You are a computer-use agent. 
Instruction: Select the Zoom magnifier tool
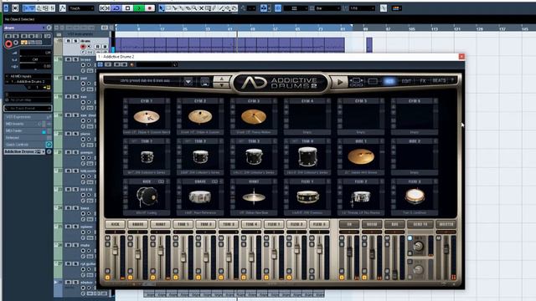[195, 8]
